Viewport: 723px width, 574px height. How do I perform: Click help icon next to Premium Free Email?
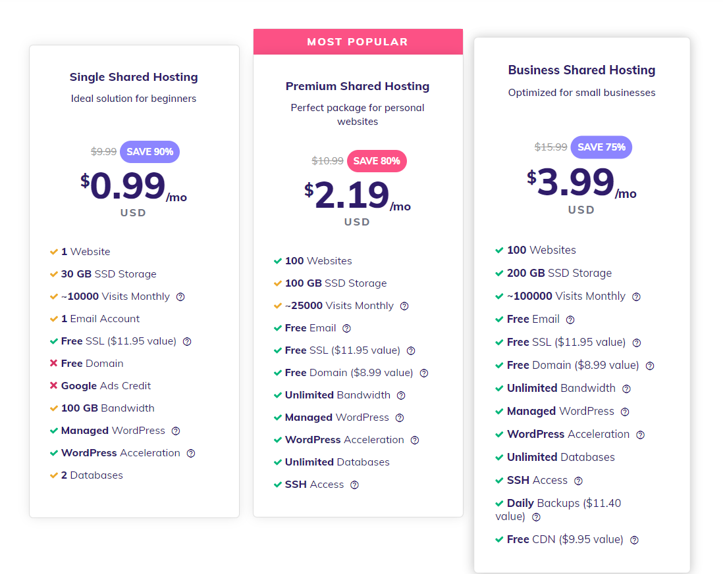coord(347,328)
